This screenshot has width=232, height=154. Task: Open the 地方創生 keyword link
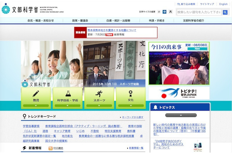(x=67, y=136)
